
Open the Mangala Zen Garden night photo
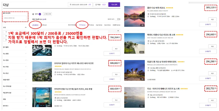[x=135, y=70]
